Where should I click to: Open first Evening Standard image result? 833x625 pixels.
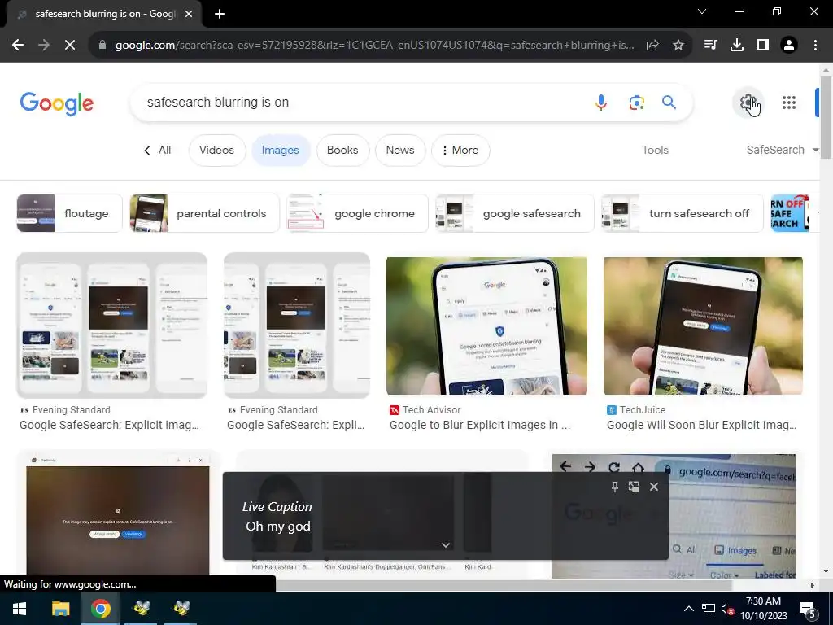(x=111, y=326)
